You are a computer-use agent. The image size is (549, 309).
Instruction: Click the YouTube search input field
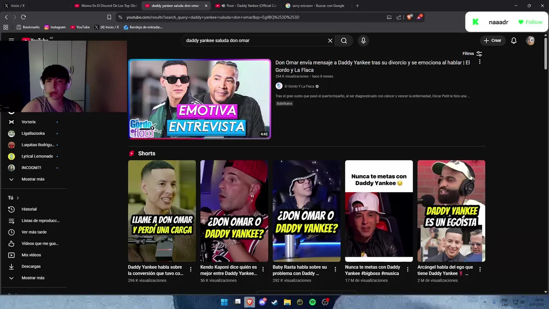(255, 40)
